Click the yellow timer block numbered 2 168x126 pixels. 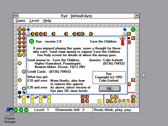pyautogui.click(x=129, y=101)
